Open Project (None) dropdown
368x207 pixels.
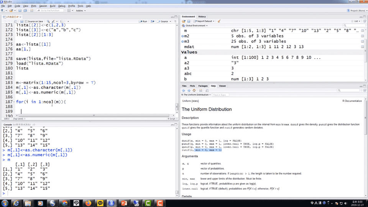pos(357,11)
